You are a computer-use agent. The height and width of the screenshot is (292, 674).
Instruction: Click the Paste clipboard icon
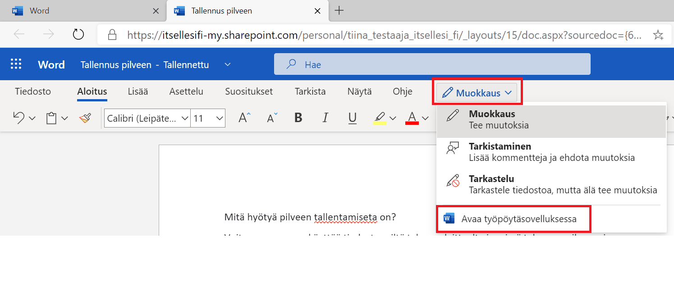[x=51, y=119]
